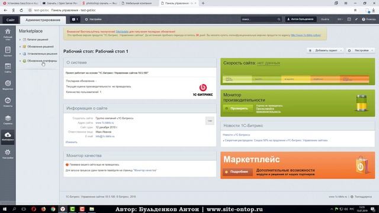Click the Обновление платформы tree icon
This screenshot has height=213, width=379.
[x=24, y=61]
